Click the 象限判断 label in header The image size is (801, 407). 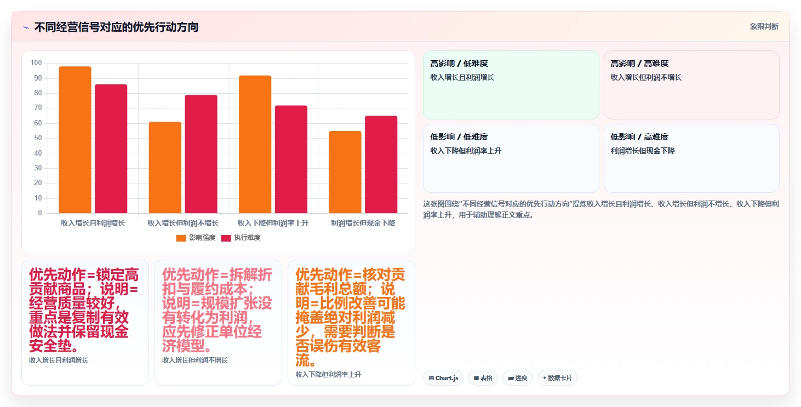pos(764,27)
